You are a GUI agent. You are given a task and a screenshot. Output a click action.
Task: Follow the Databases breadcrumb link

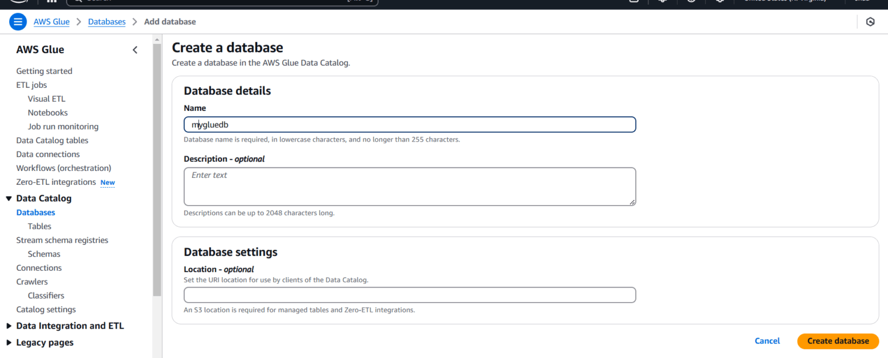pos(106,21)
